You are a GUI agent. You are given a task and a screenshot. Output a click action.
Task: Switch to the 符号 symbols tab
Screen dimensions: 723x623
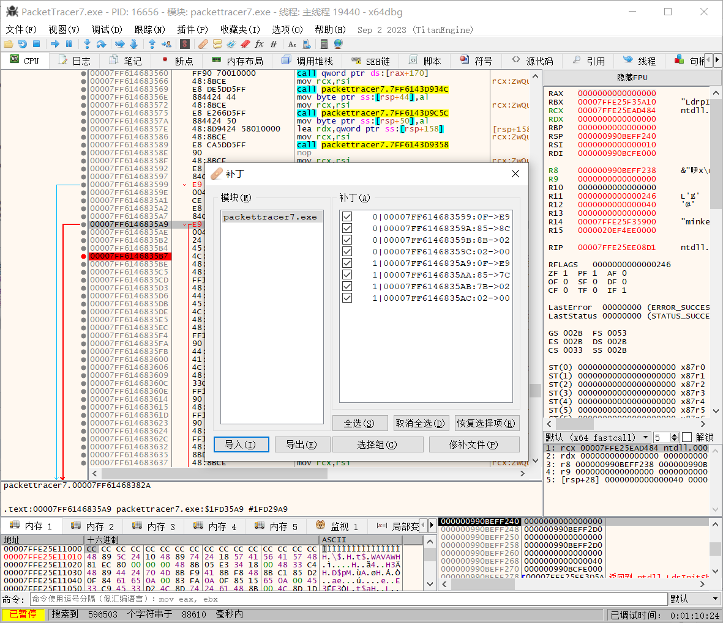477,61
